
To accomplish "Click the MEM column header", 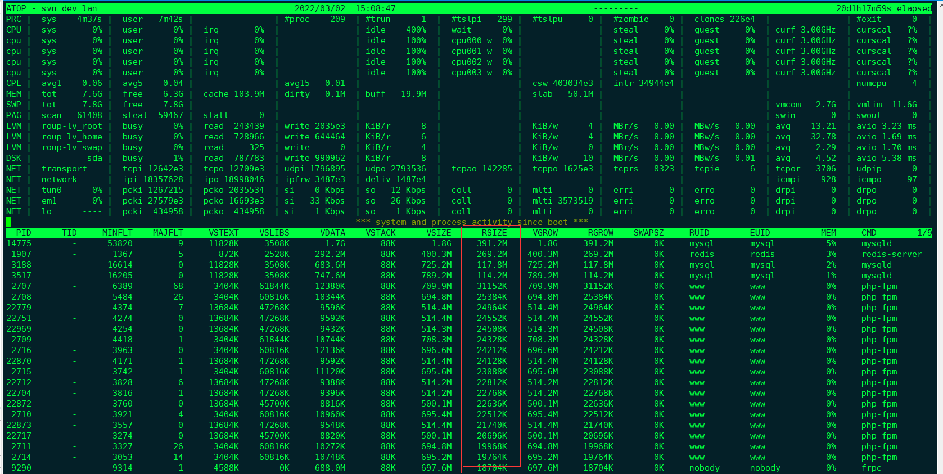I will click(x=829, y=233).
